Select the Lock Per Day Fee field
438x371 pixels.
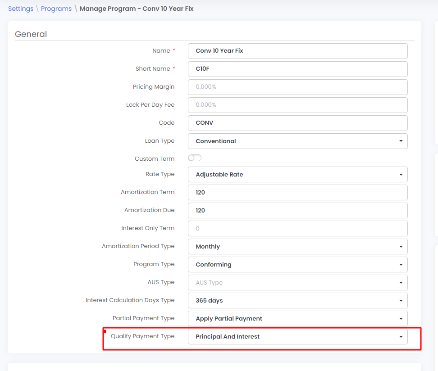(297, 105)
